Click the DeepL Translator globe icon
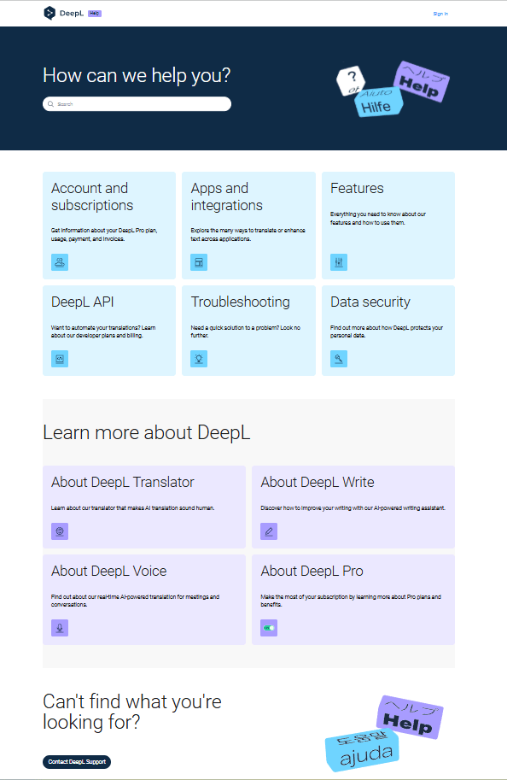 60,531
